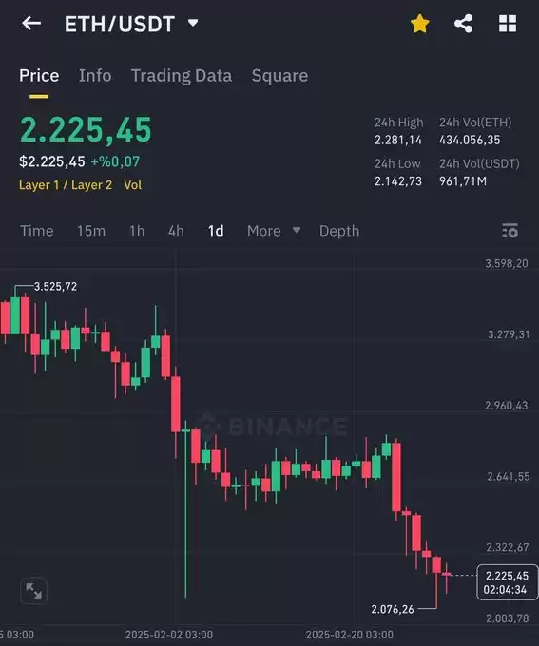Viewport: 539px width, 646px height.
Task: Switch to the Trading Data tab
Action: coord(182,76)
